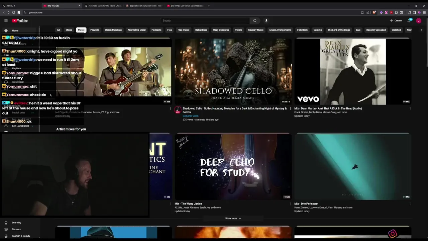This screenshot has height=241, width=428.
Task: Open options for Shadowed Cello video
Action: (x=290, y=109)
